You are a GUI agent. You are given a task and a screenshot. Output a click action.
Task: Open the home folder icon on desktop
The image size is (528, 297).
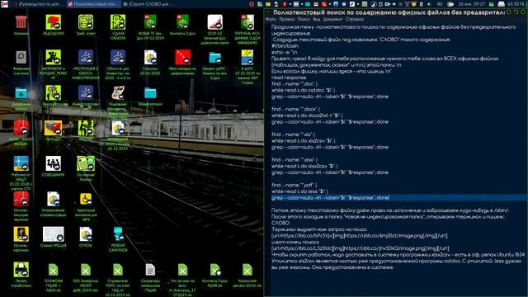tap(21, 93)
